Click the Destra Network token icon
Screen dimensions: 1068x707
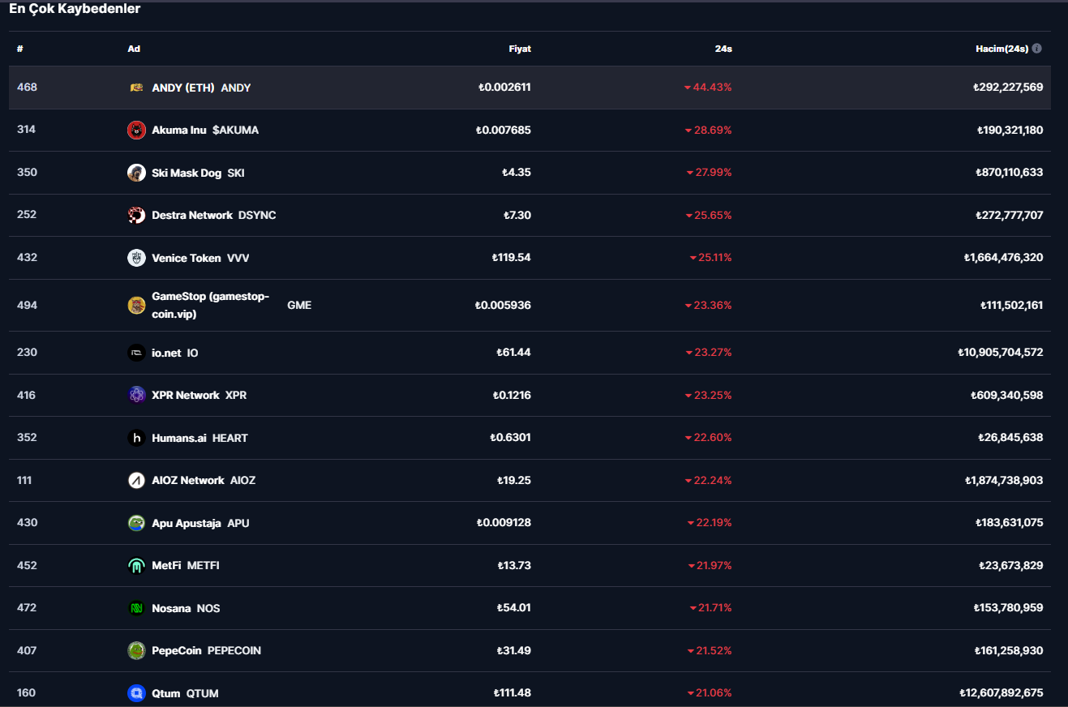pyautogui.click(x=136, y=215)
